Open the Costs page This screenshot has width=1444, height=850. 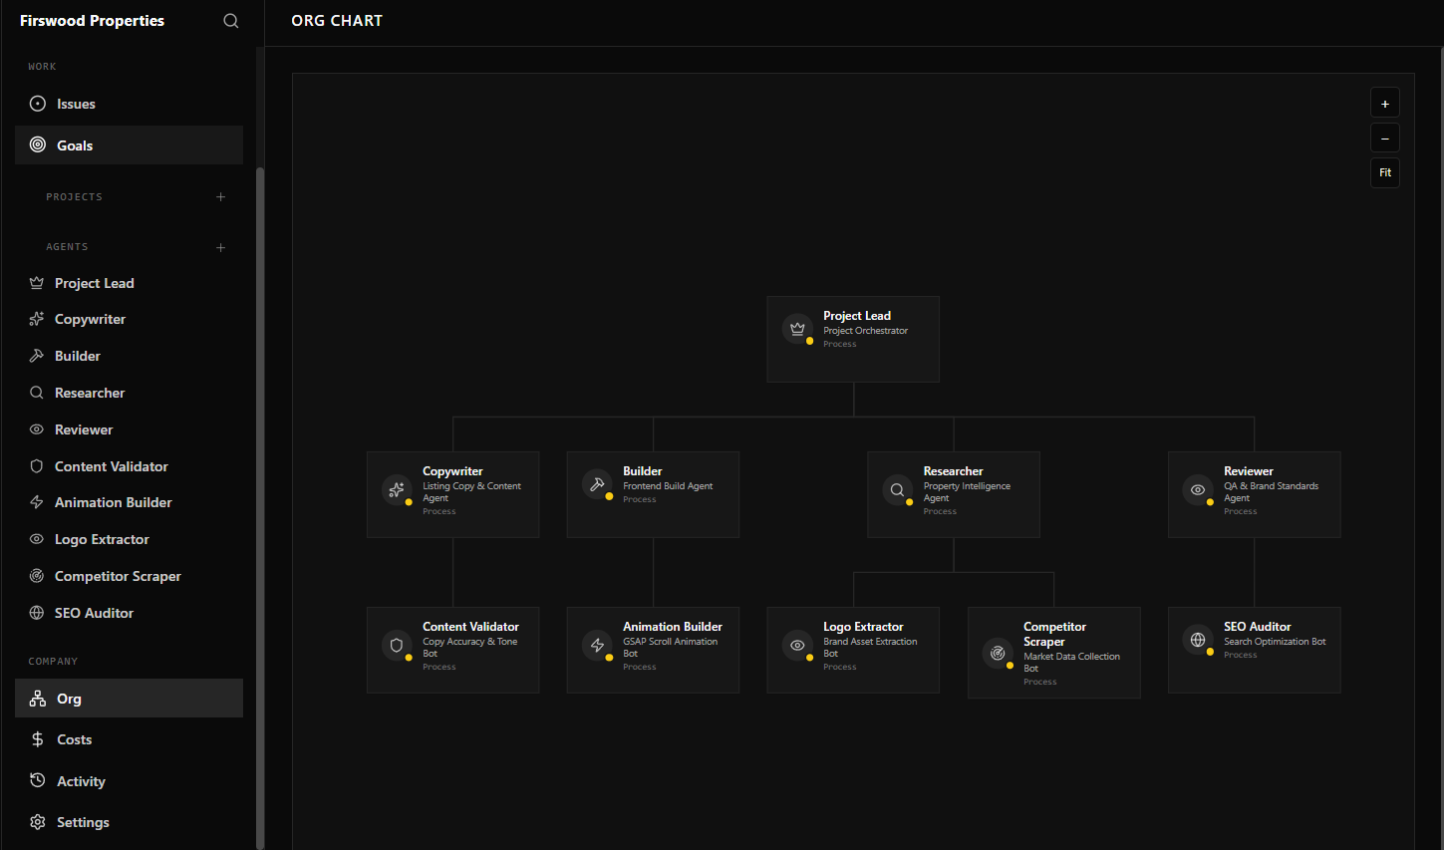pos(74,739)
